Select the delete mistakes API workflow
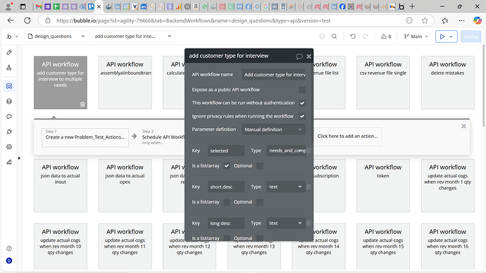 [447, 82]
